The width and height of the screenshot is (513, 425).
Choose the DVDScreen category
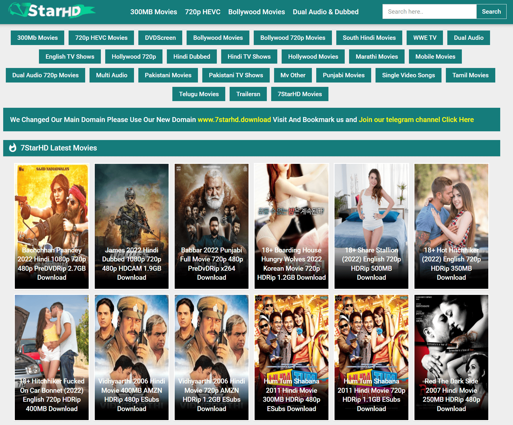coord(160,38)
